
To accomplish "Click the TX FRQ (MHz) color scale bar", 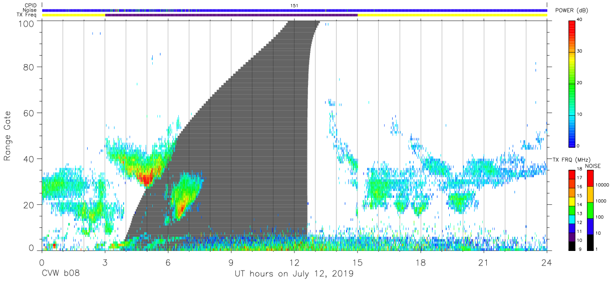I will coord(571,210).
